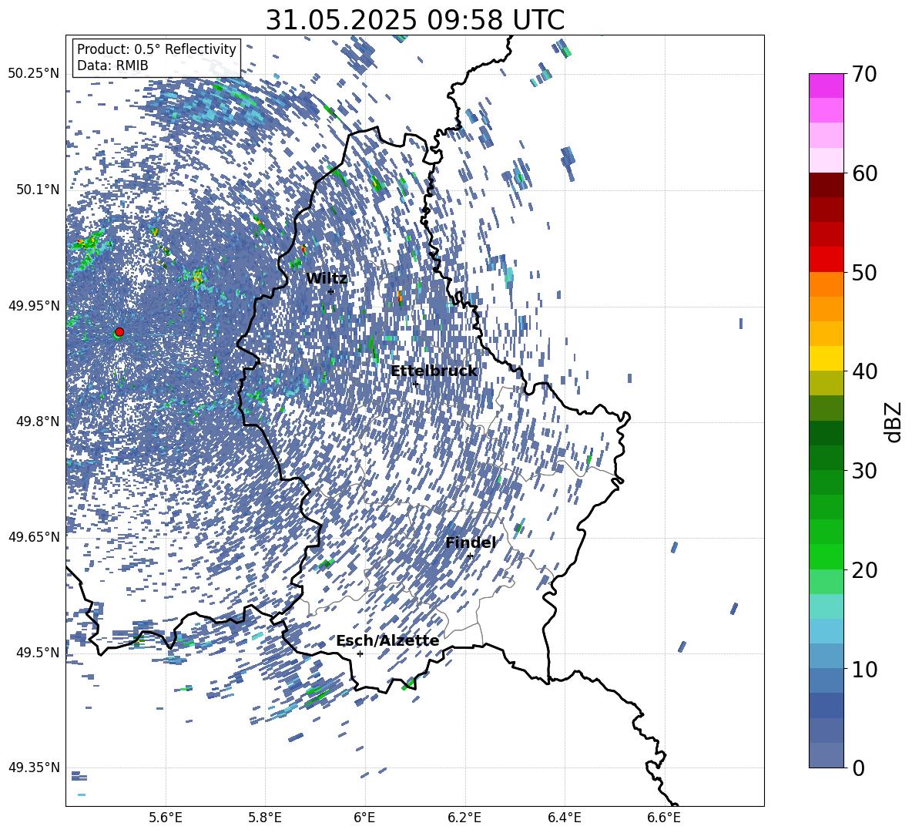Click the 6.2°E longitude tick label
The width and height of the screenshot is (912, 833).
click(464, 818)
